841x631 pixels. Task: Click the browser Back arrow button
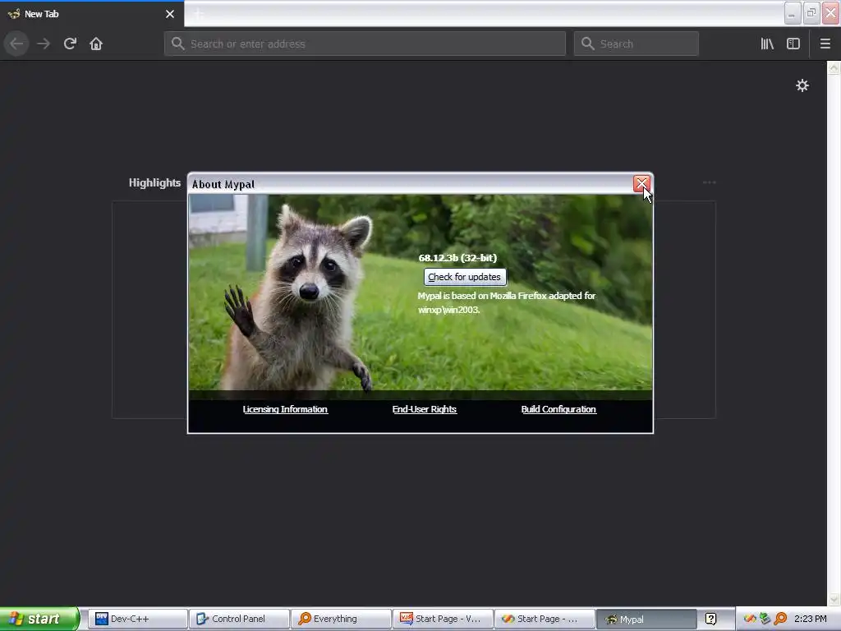tap(16, 44)
